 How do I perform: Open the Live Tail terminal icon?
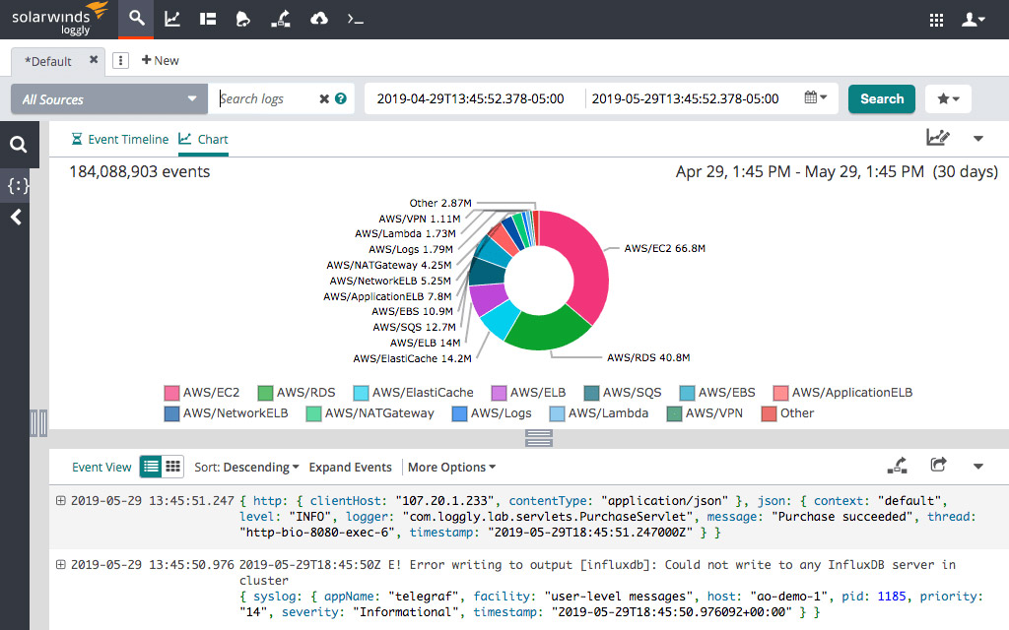(x=355, y=19)
